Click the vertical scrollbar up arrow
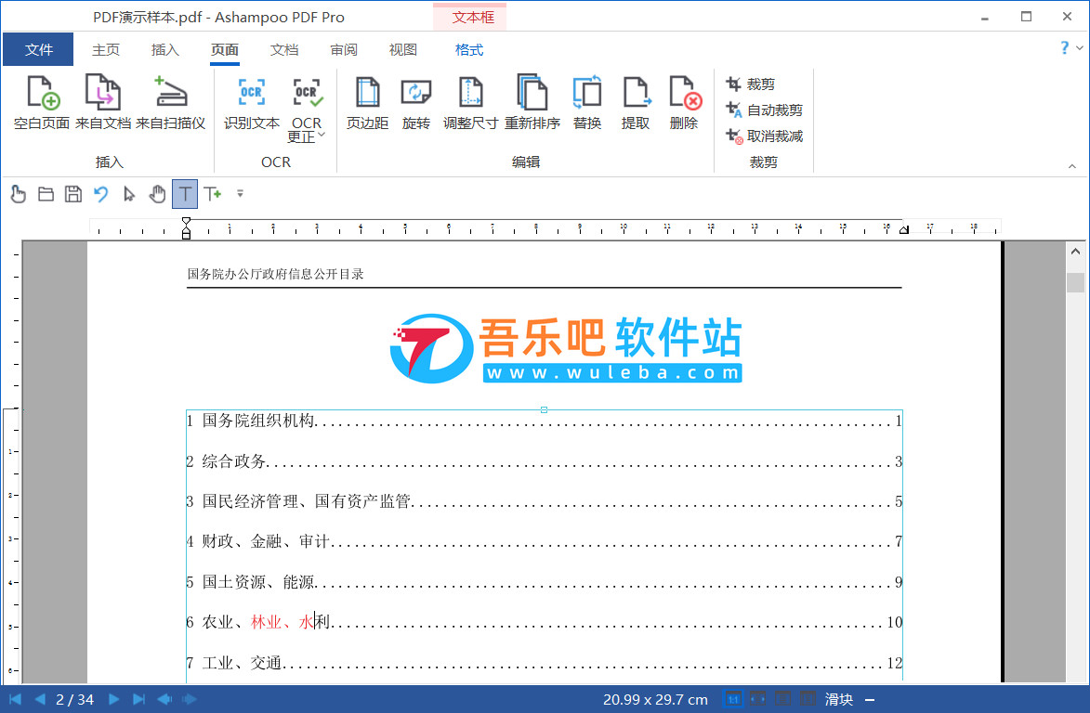The image size is (1090, 713). click(x=1075, y=252)
